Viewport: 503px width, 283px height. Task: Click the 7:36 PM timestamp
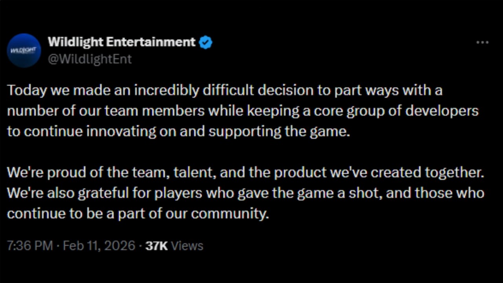click(x=30, y=246)
